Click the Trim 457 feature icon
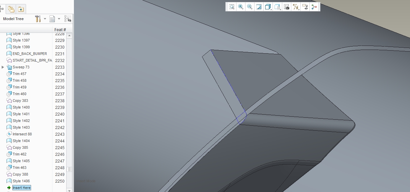 (x=9, y=74)
